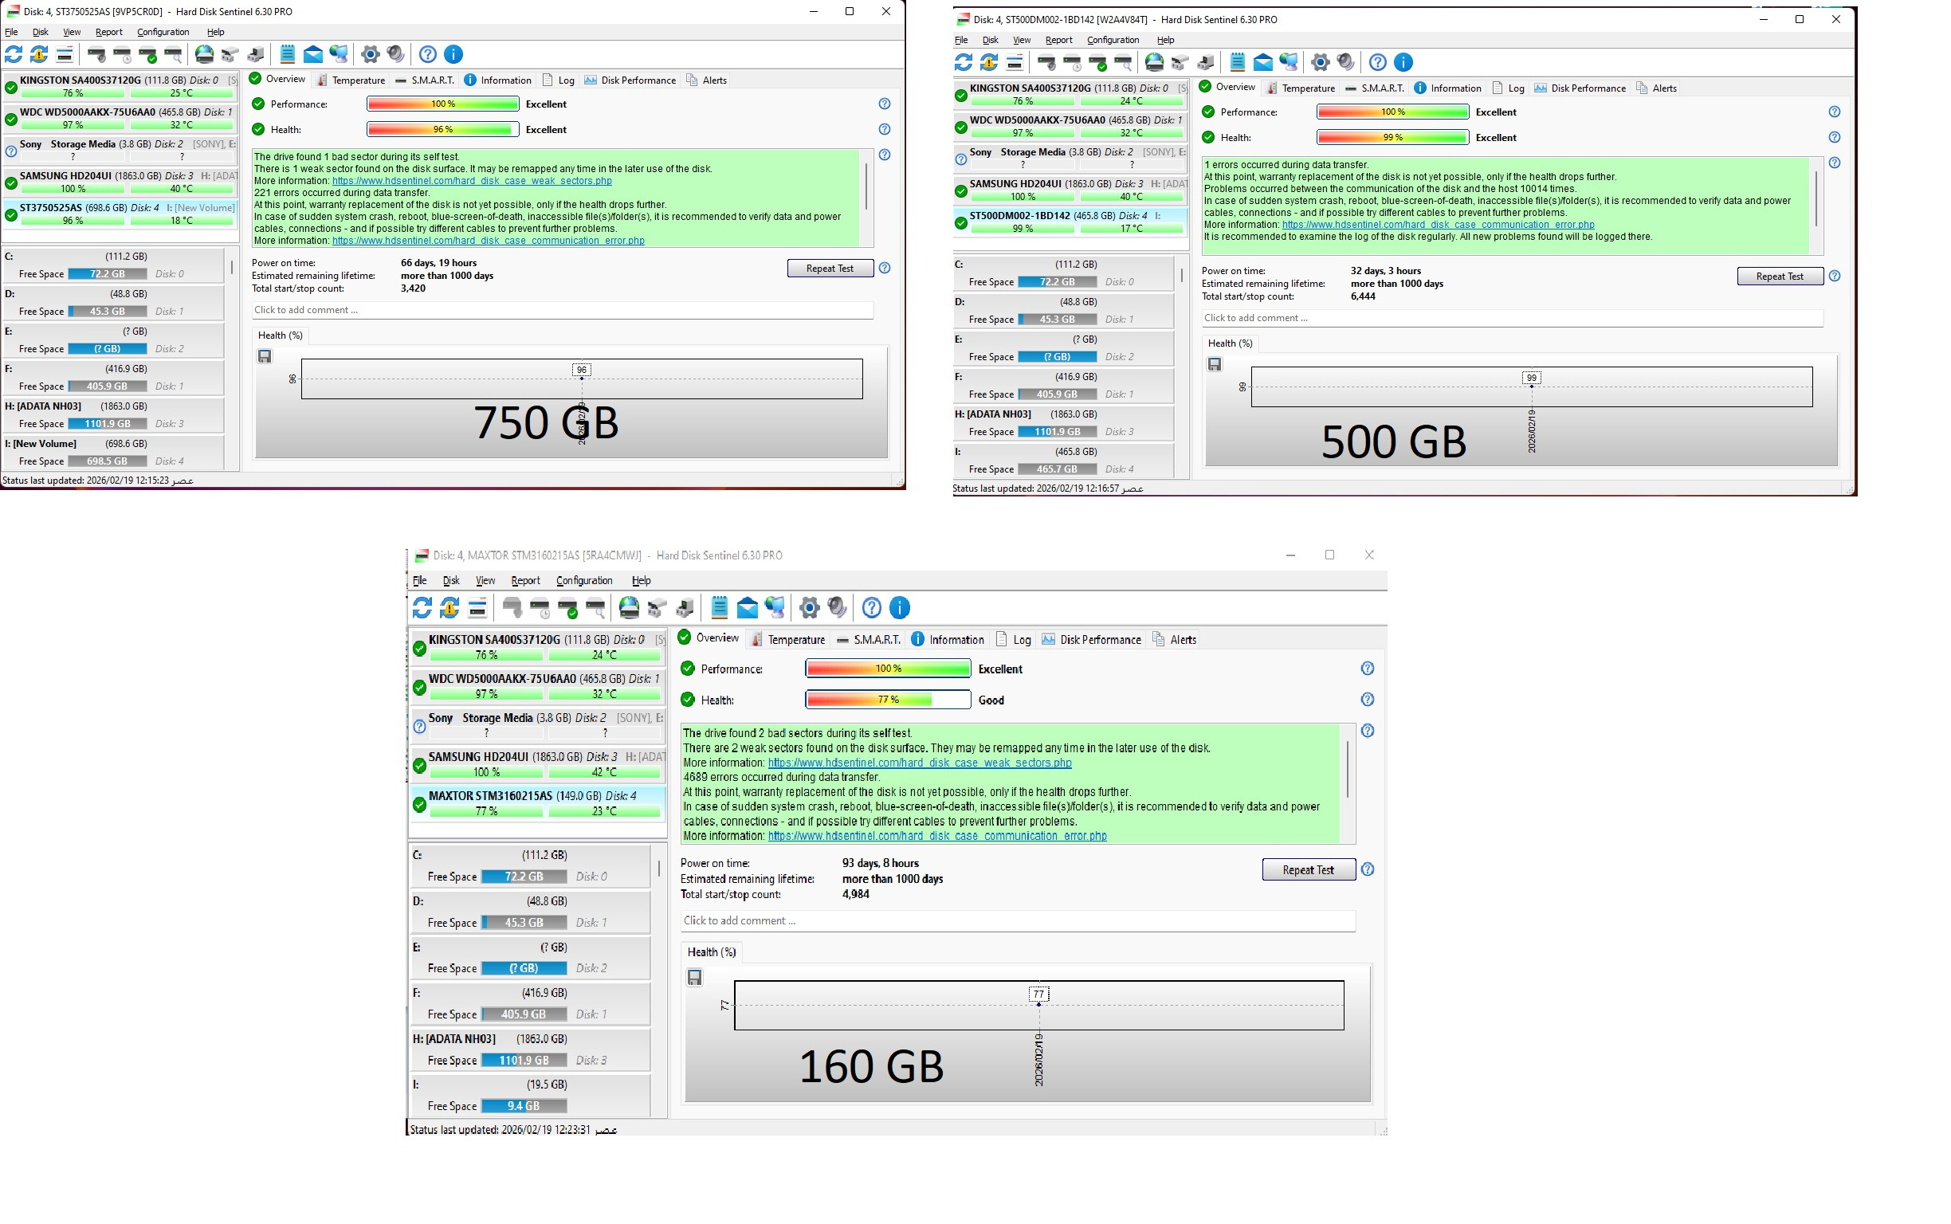Click Repeat Test button in ST500DM002 window
The image size is (1951, 1224).
click(1780, 276)
